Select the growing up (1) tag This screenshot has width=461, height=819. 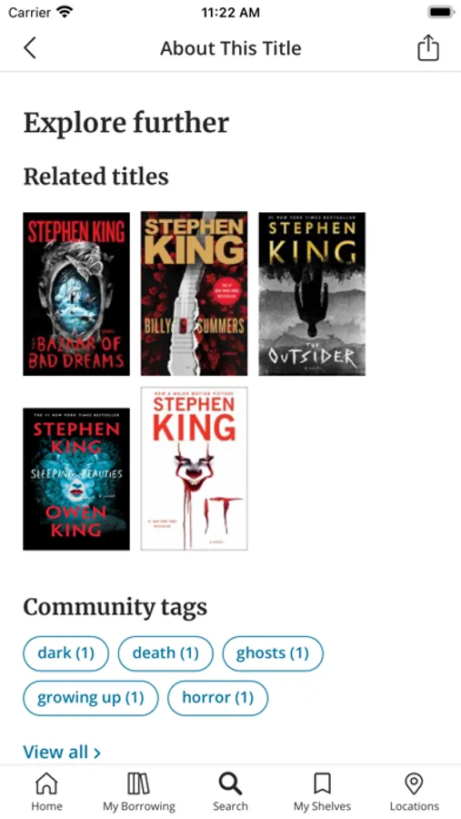(90, 698)
